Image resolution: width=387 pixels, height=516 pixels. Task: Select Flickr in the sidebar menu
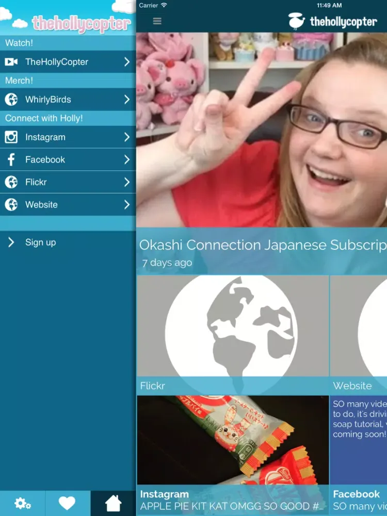[x=68, y=182]
